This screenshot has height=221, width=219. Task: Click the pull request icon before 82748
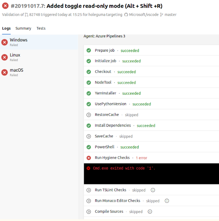(x=26, y=15)
